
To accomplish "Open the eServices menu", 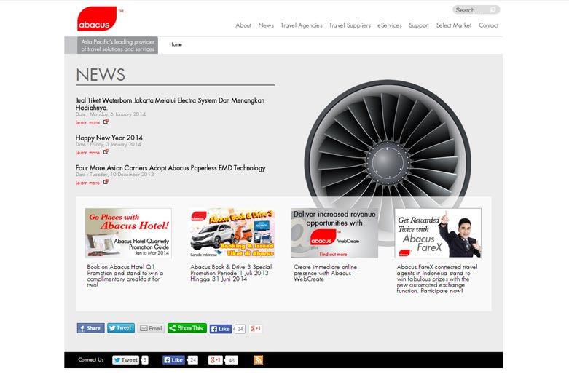I will [x=389, y=25].
